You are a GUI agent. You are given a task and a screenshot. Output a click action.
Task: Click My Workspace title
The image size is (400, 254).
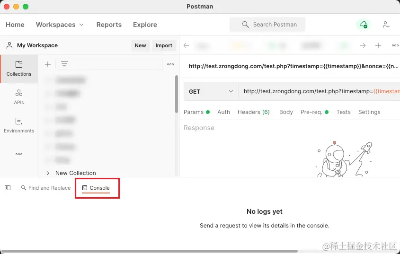pyautogui.click(x=37, y=45)
